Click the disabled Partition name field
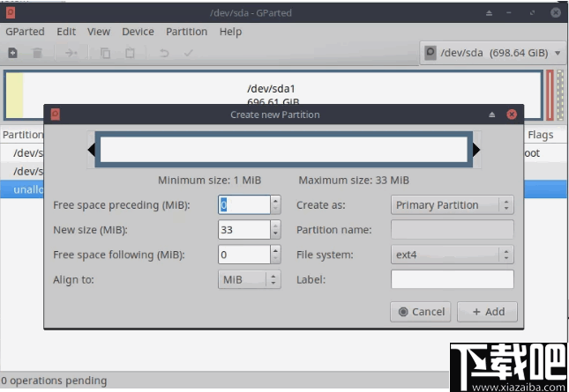This screenshot has height=392, width=569. pyautogui.click(x=453, y=230)
